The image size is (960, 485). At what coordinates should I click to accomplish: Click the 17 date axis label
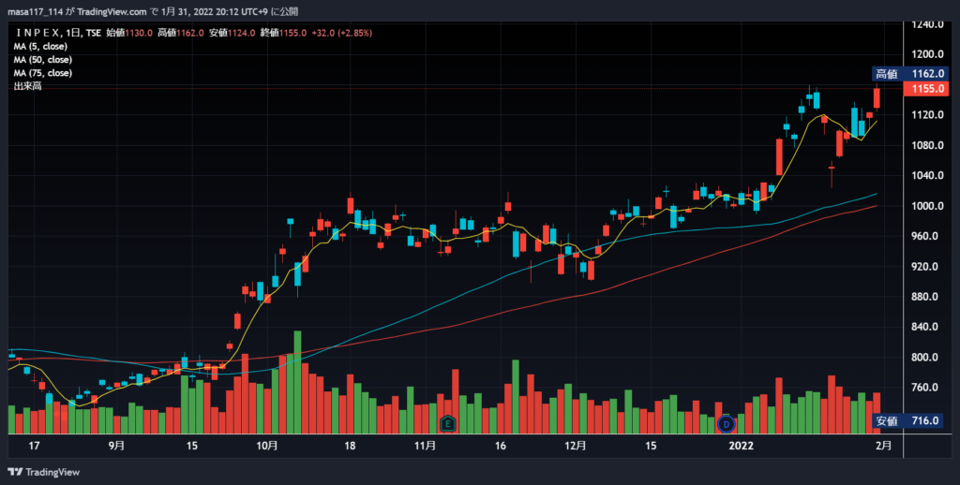pyautogui.click(x=34, y=446)
